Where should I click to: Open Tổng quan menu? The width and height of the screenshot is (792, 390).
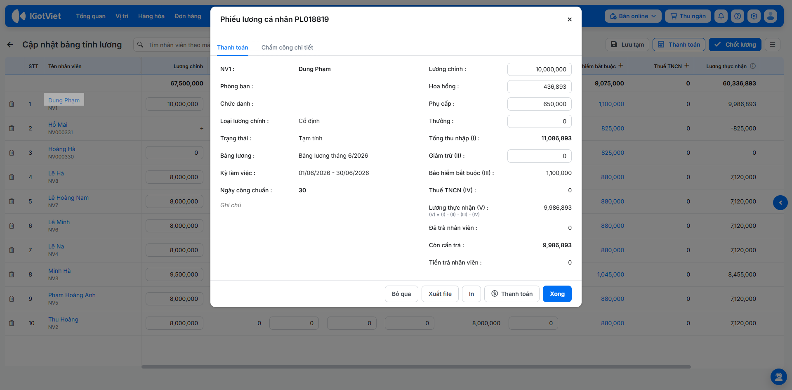pyautogui.click(x=91, y=16)
